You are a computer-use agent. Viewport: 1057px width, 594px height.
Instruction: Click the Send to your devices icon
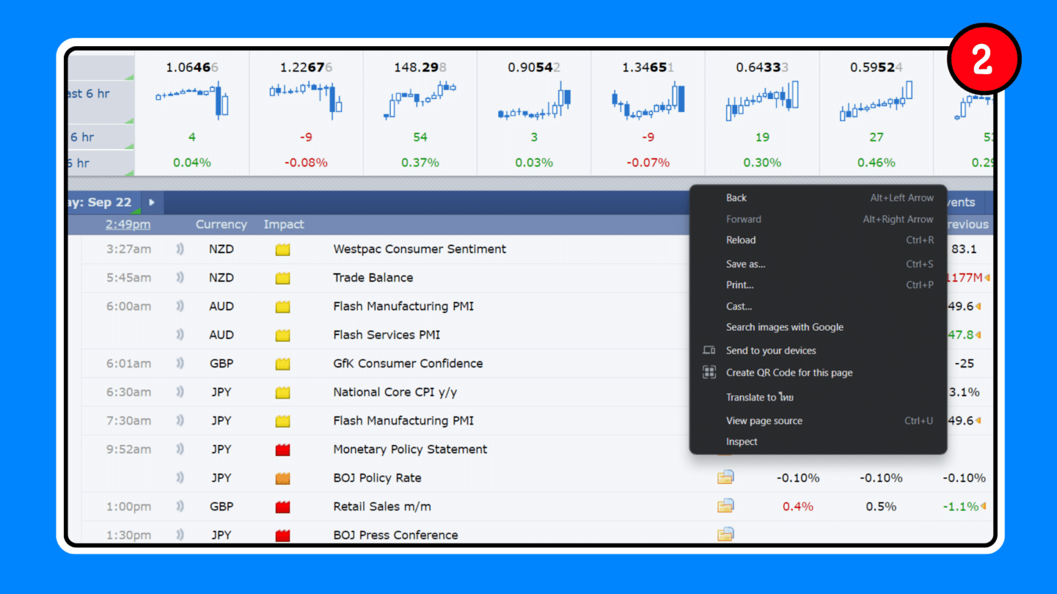pos(709,350)
